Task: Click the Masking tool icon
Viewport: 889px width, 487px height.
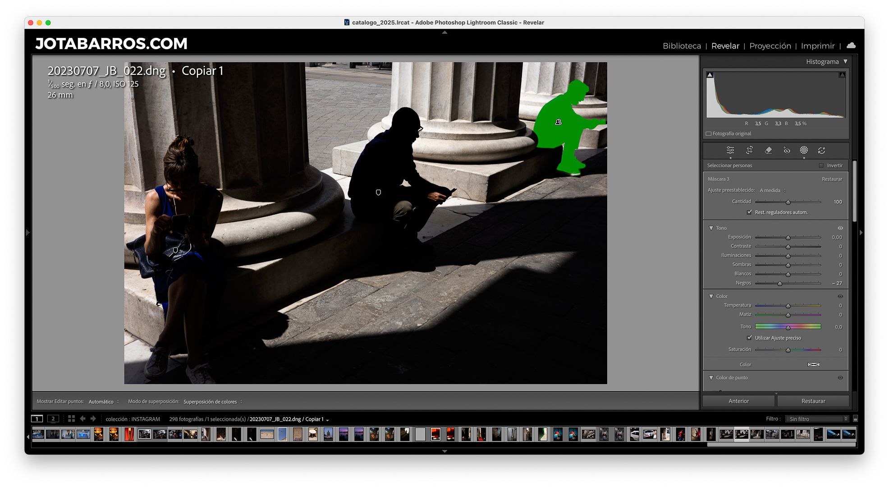Action: 804,150
